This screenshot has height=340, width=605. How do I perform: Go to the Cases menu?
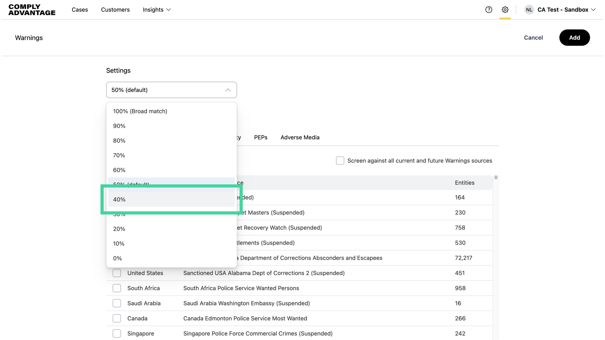pyautogui.click(x=80, y=10)
